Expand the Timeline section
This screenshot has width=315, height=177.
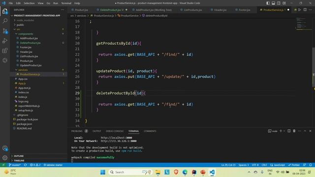19,161
